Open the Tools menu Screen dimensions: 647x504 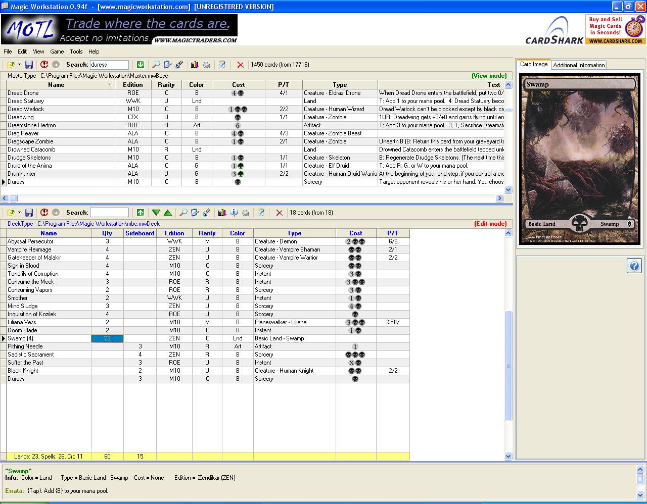pyautogui.click(x=76, y=52)
